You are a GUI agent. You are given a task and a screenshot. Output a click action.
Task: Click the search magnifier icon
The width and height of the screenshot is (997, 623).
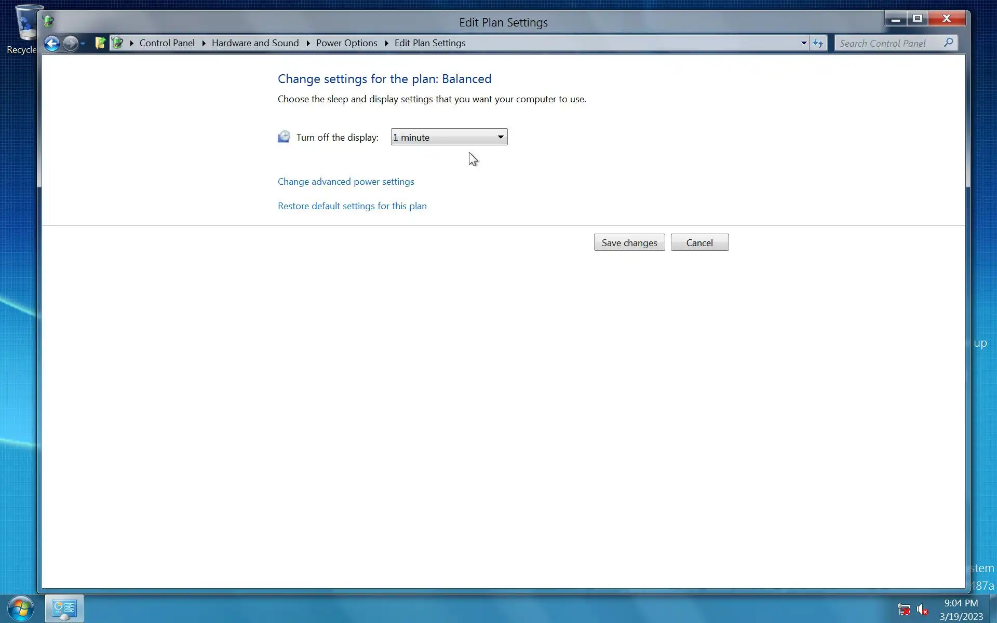(x=948, y=43)
